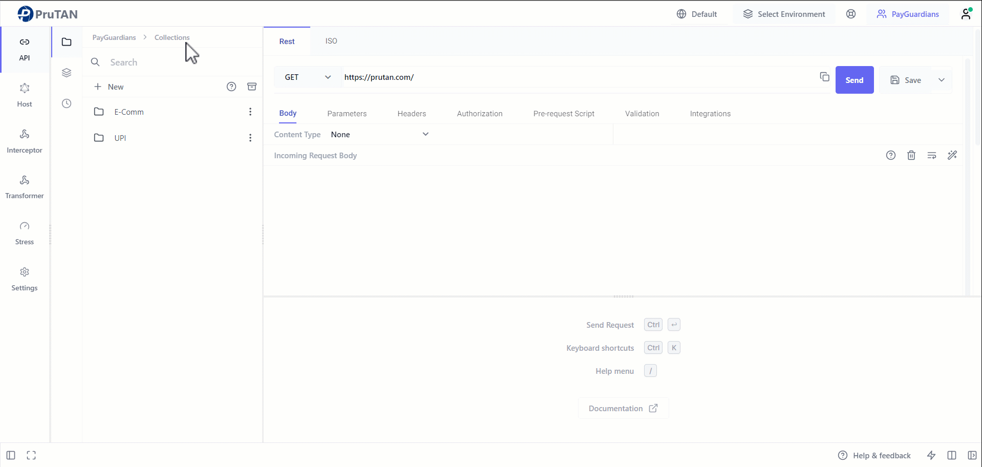Viewport: 982px width, 467px height.
Task: Click the collections help question icon
Action: tap(231, 87)
